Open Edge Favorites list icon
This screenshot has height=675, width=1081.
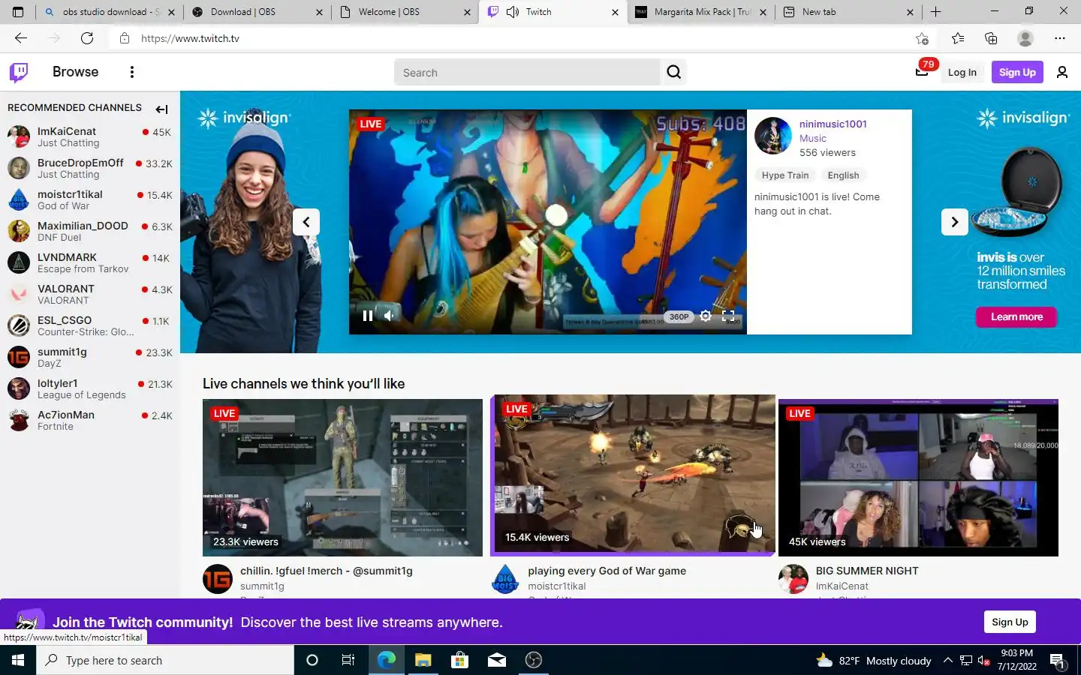958,38
